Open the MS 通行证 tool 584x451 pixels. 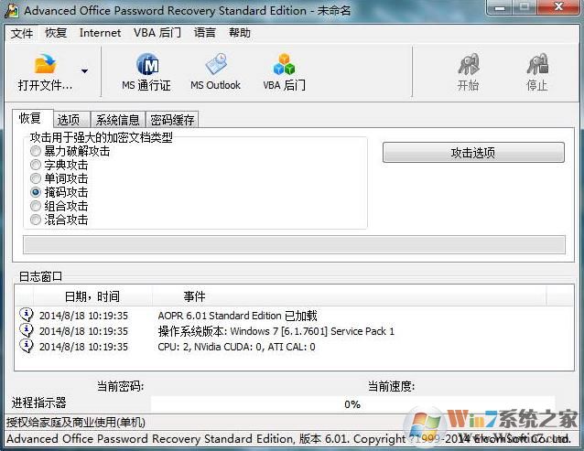(x=146, y=72)
